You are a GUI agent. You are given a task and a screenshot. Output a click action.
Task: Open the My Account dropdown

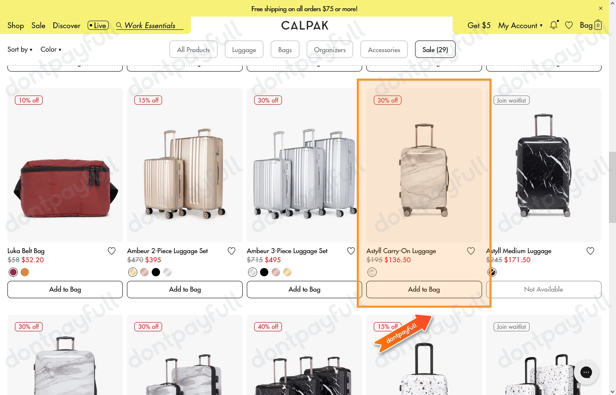(x=520, y=25)
